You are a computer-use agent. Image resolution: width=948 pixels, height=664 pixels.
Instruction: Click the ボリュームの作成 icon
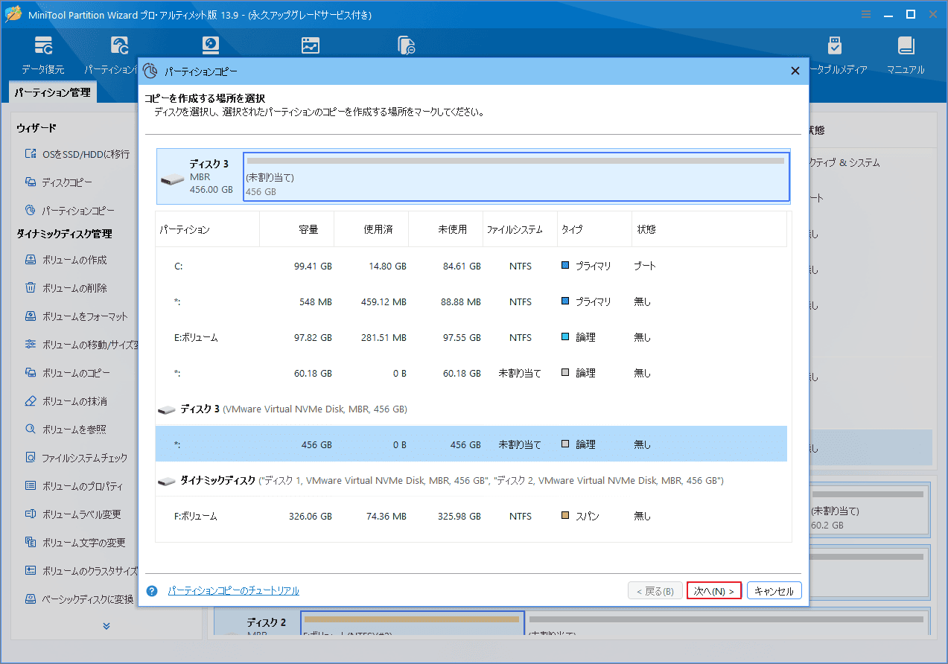31,260
